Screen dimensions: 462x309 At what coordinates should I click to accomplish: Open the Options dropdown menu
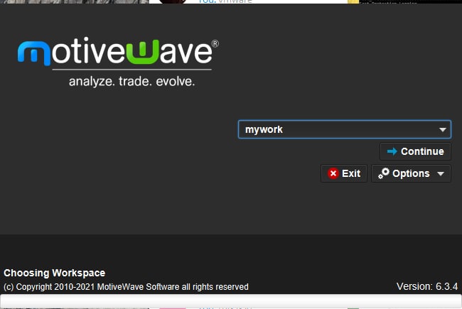coord(411,173)
